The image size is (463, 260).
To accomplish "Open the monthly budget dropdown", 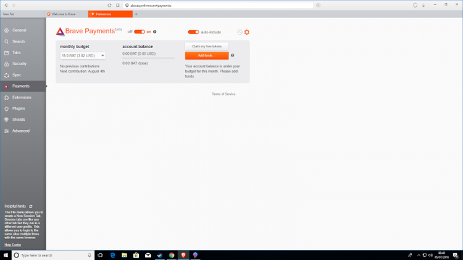I will click(83, 55).
